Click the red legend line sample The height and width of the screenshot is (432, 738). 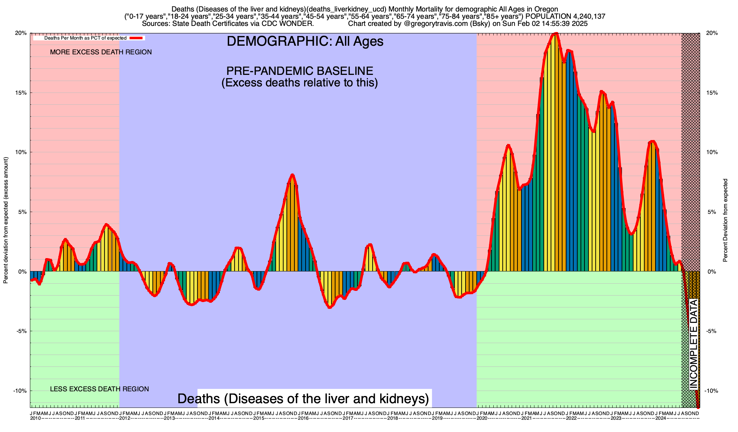tap(137, 38)
